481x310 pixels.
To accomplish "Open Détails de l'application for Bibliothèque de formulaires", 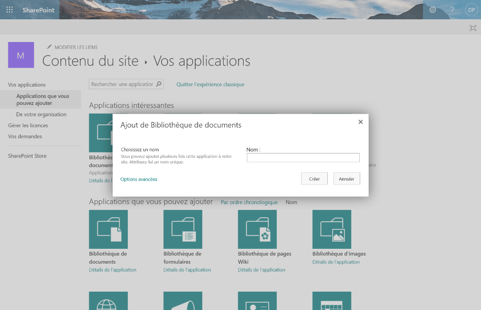I will 187,270.
